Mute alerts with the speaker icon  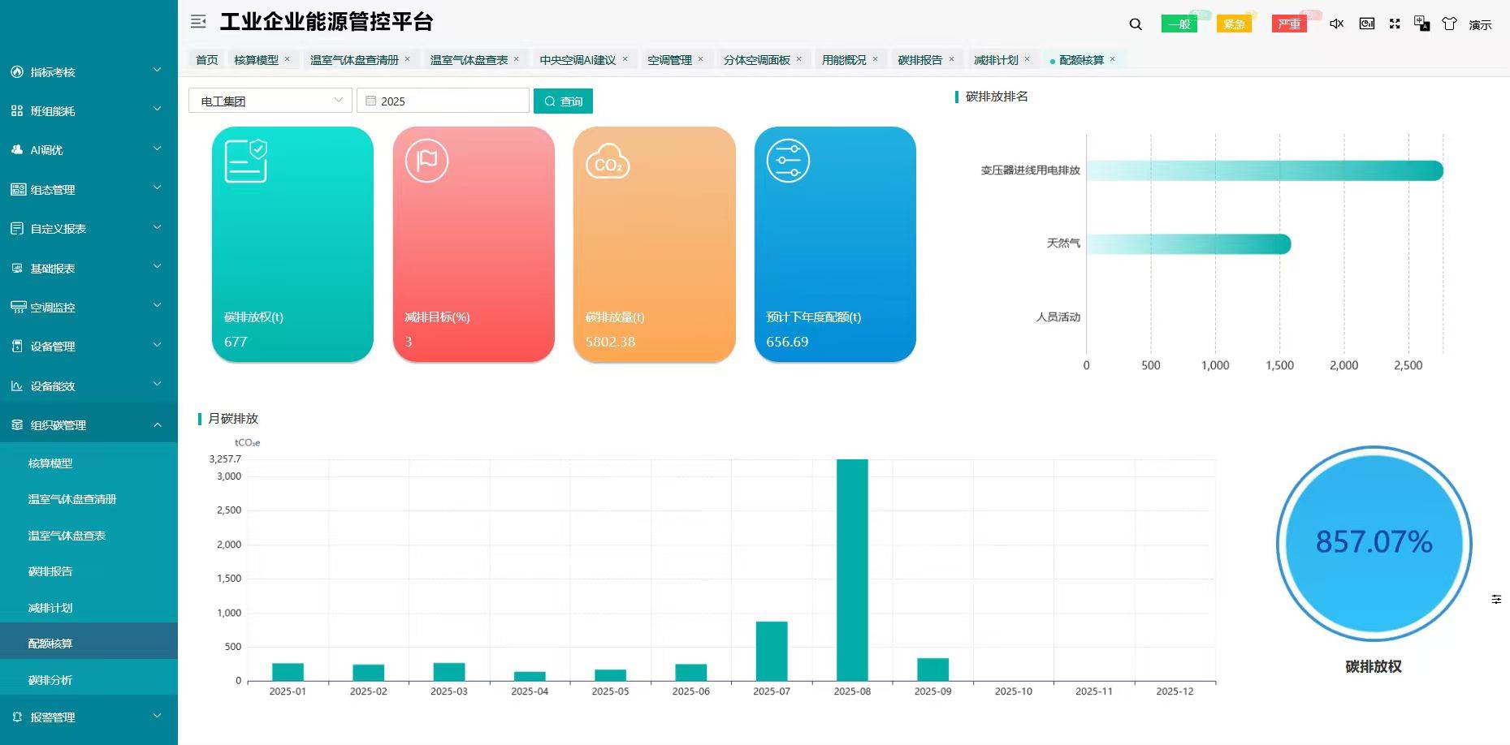click(x=1336, y=24)
